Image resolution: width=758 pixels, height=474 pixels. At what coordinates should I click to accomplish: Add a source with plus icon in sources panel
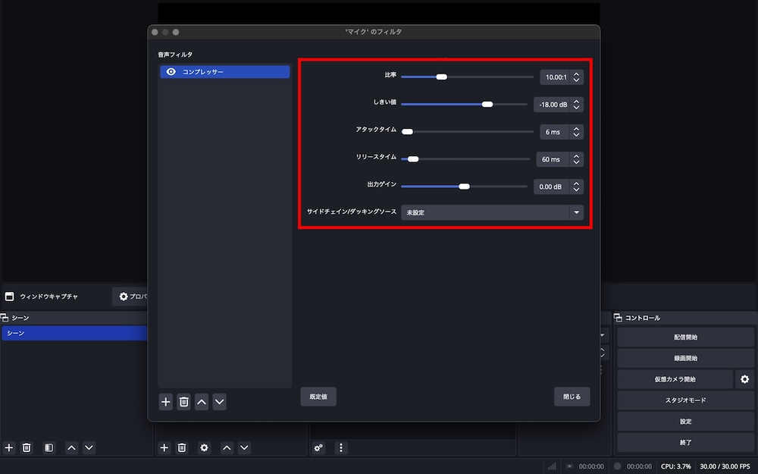tap(164, 448)
